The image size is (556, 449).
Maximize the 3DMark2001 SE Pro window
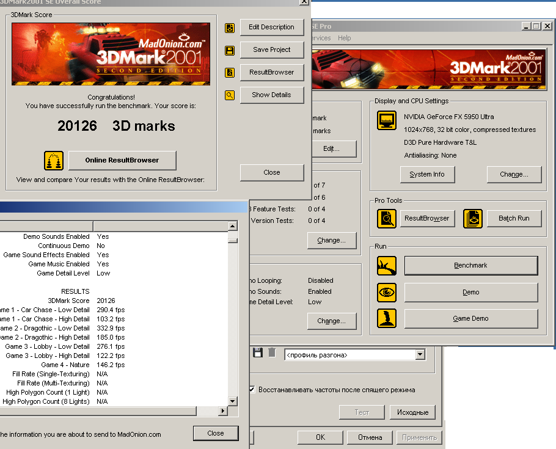coord(536,26)
